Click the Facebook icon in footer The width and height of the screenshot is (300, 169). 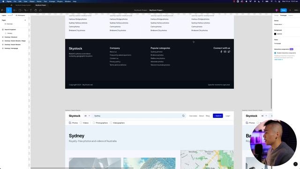coord(221,52)
